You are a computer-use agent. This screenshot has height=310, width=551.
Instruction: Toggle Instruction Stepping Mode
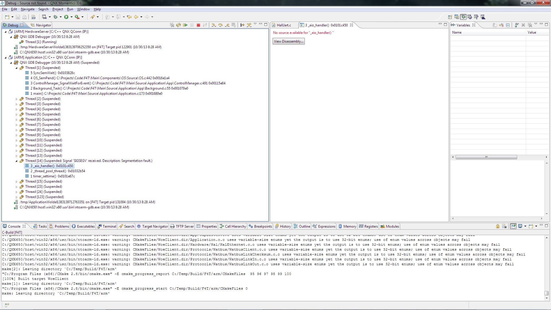tap(242, 25)
